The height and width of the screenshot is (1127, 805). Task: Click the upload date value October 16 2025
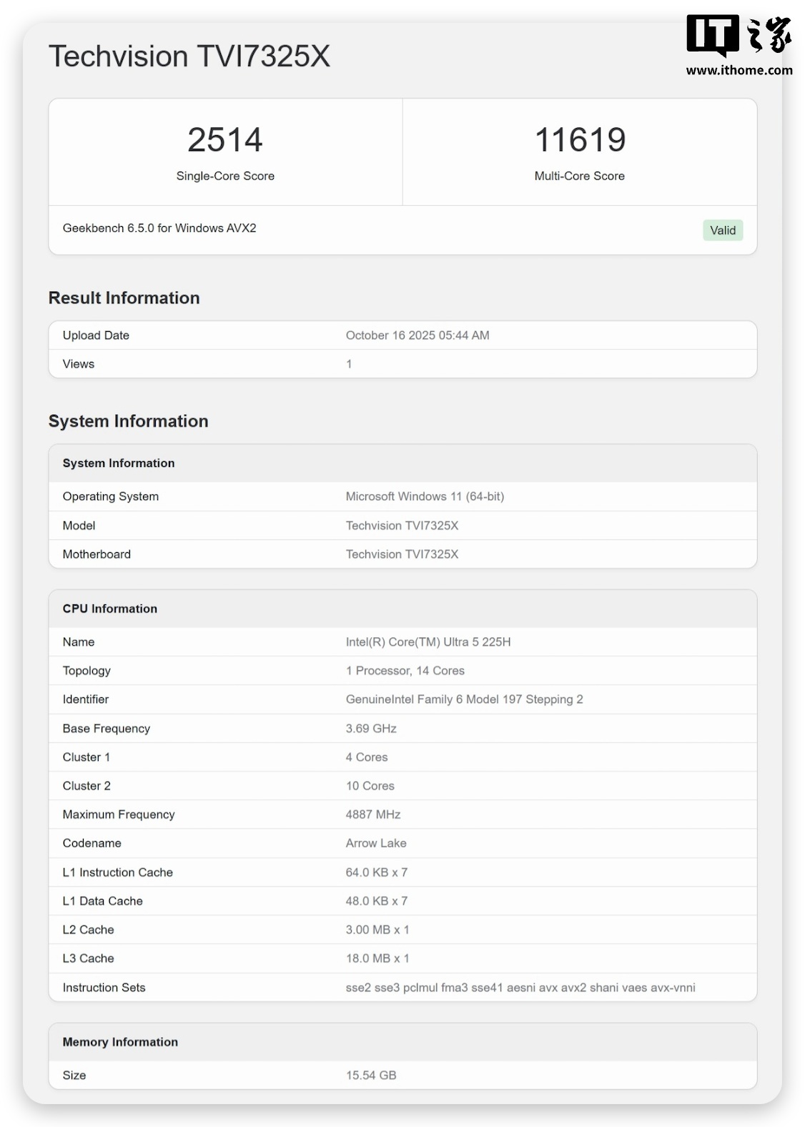click(417, 335)
